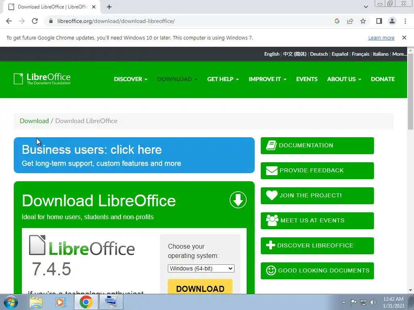Screen dimensions: 414x310
Task: Click the PROVIDE FEEDBACK envelope icon
Action: 272,171
